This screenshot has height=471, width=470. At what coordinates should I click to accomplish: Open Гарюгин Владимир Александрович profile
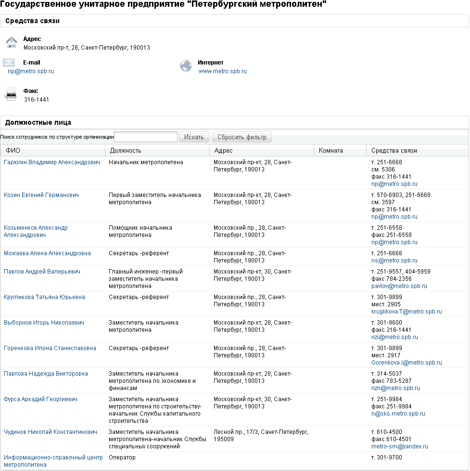[52, 162]
